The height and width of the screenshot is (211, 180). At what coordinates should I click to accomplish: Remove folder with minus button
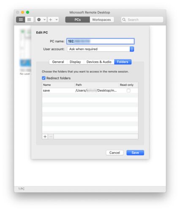(51, 137)
